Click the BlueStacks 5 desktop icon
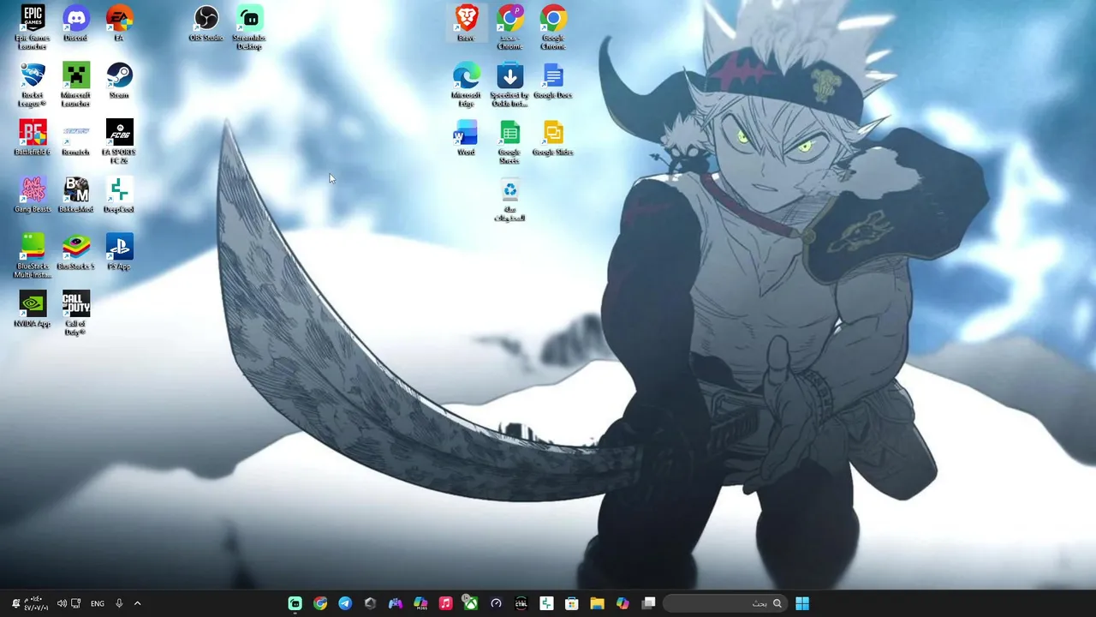 click(x=75, y=252)
